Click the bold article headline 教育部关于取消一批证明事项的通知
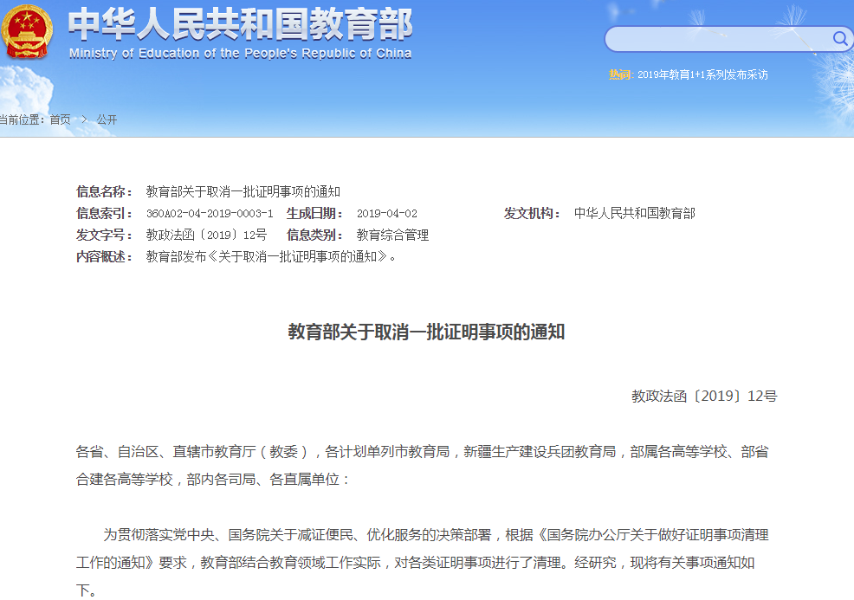 [x=426, y=332]
